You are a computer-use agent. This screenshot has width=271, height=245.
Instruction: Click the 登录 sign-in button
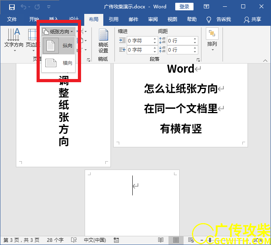(184, 7)
